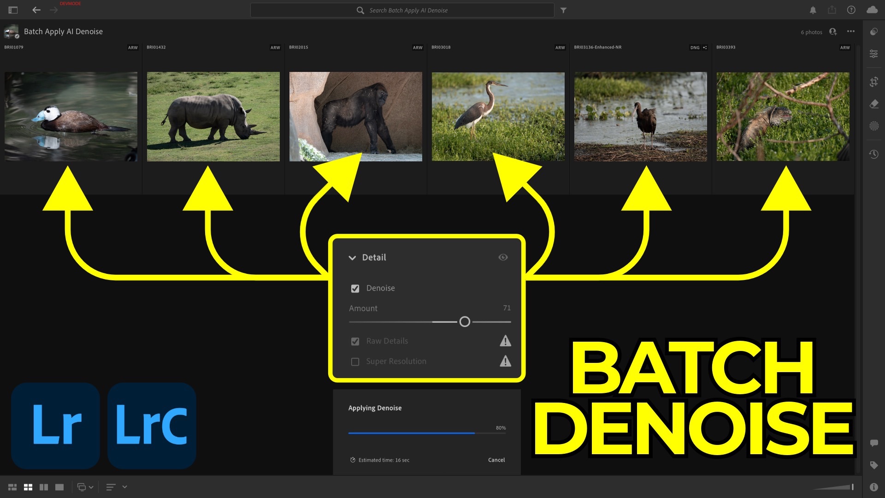Open the filter funnel next to search
The width and height of the screenshot is (885, 498).
(563, 10)
